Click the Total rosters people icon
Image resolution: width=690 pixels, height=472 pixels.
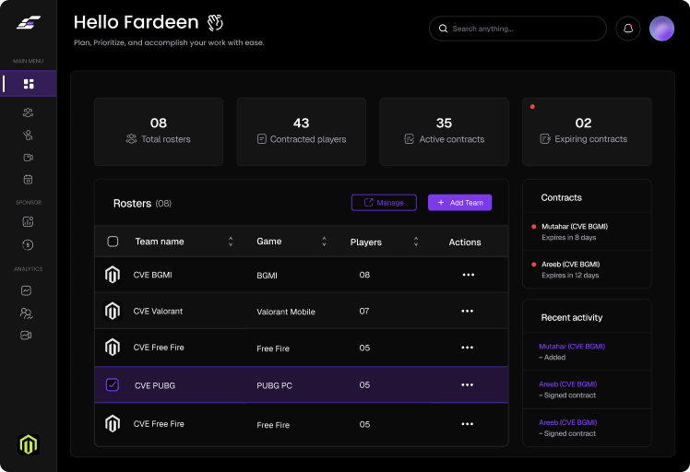point(131,139)
